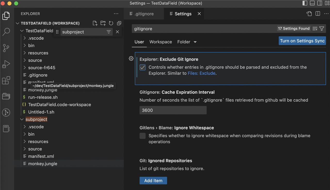Viewport: 330px width, 190px height.
Task: Collapse all folders in Explorer
Action: click(119, 23)
